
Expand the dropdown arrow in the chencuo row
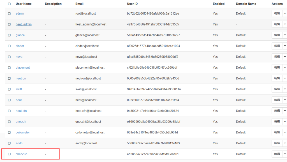pos(285,154)
